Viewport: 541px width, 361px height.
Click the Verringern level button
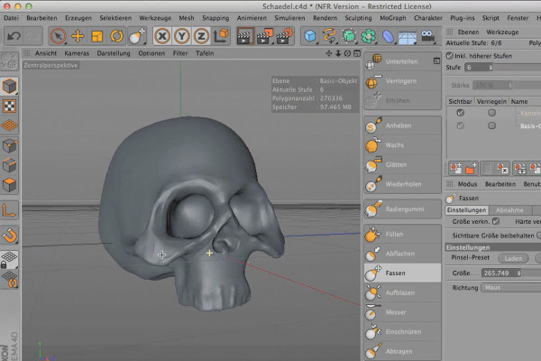point(402,81)
